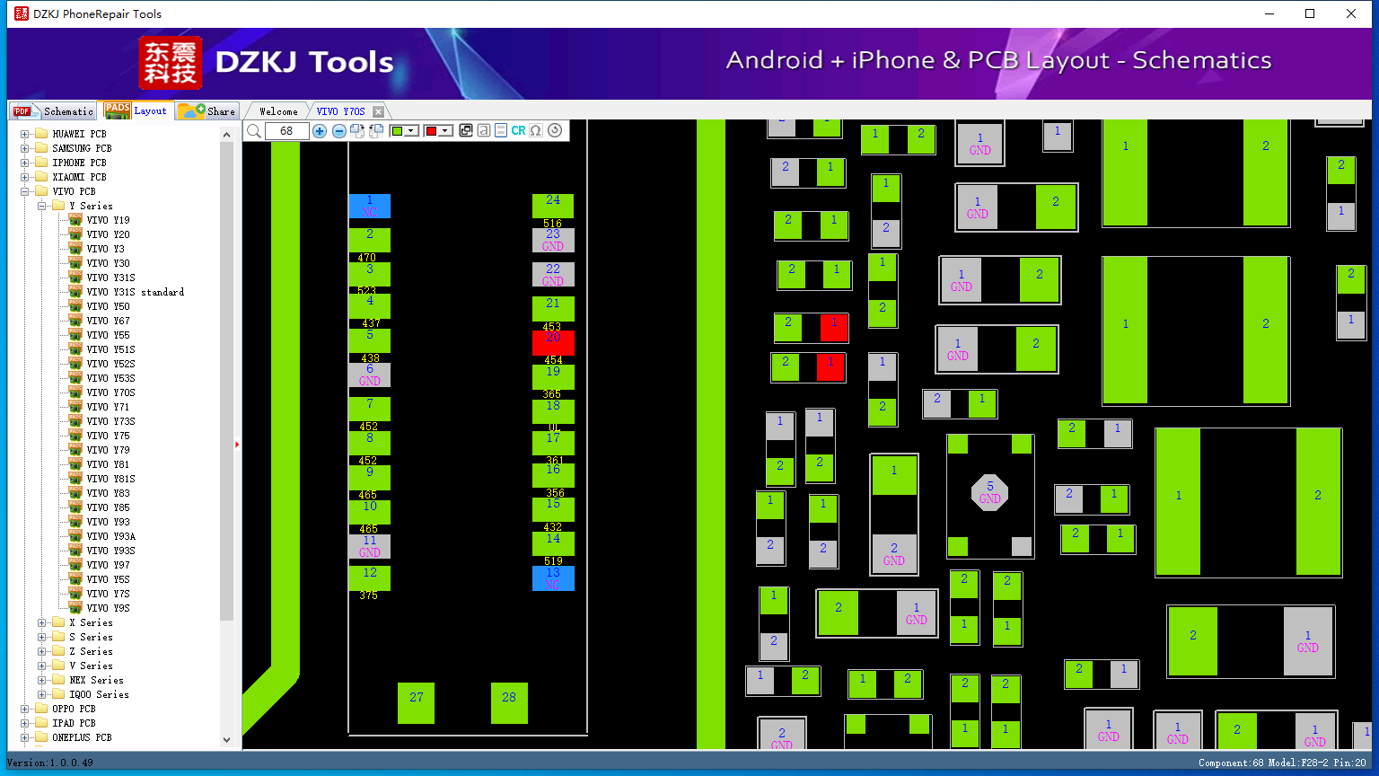Viewport: 1379px width, 776px height.
Task: Expand the ONEPLUS PCB folder
Action: [25, 737]
